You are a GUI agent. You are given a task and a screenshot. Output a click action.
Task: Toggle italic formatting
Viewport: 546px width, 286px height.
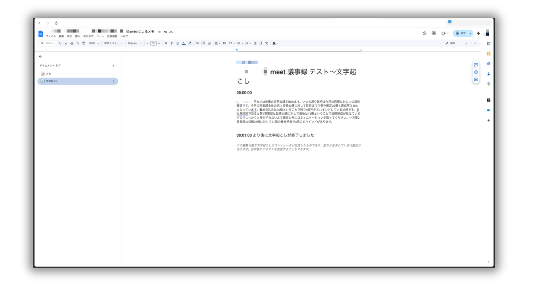(171, 43)
